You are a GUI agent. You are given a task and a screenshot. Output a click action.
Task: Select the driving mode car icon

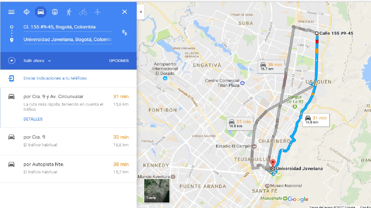point(41,12)
